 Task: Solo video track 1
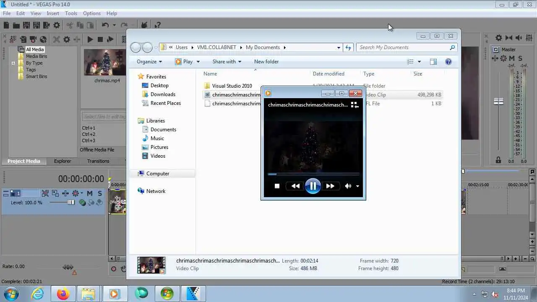tap(99, 193)
